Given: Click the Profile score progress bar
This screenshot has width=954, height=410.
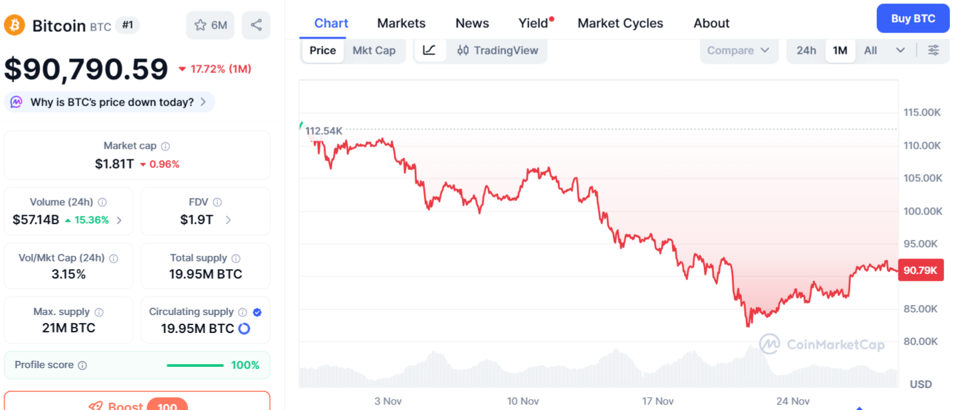Looking at the screenshot, I should [195, 364].
